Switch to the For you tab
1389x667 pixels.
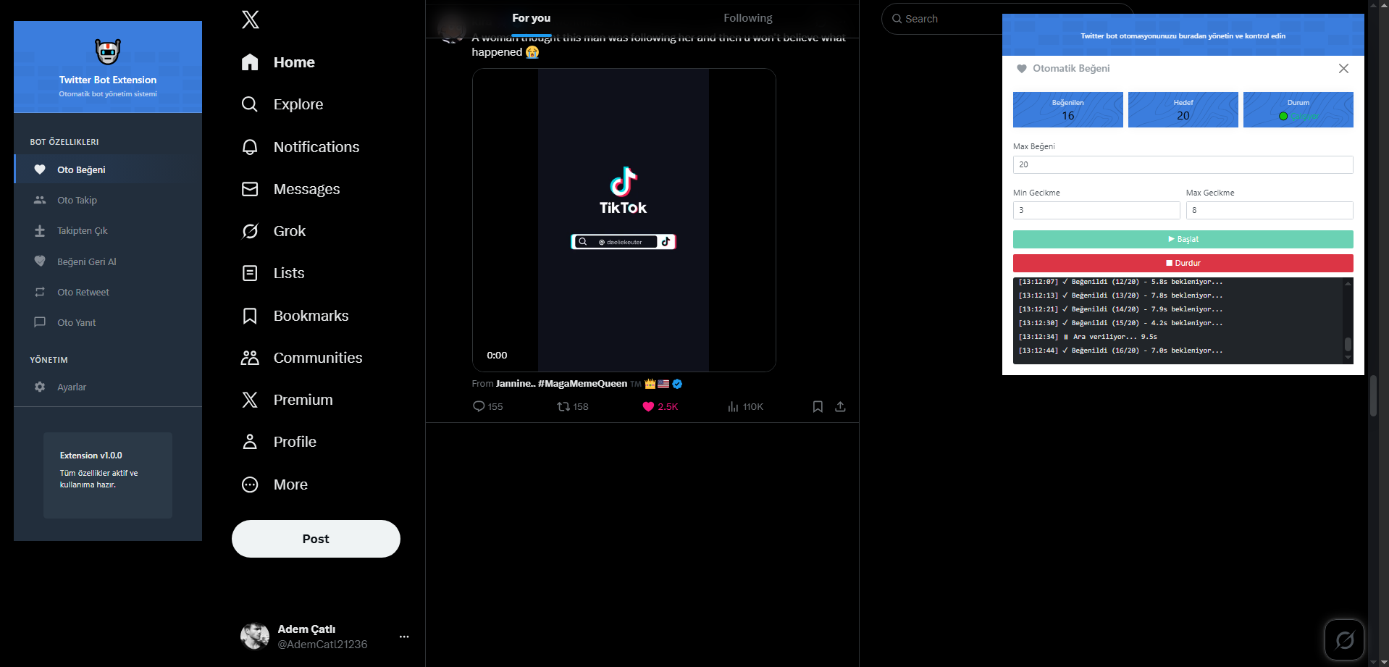(532, 19)
